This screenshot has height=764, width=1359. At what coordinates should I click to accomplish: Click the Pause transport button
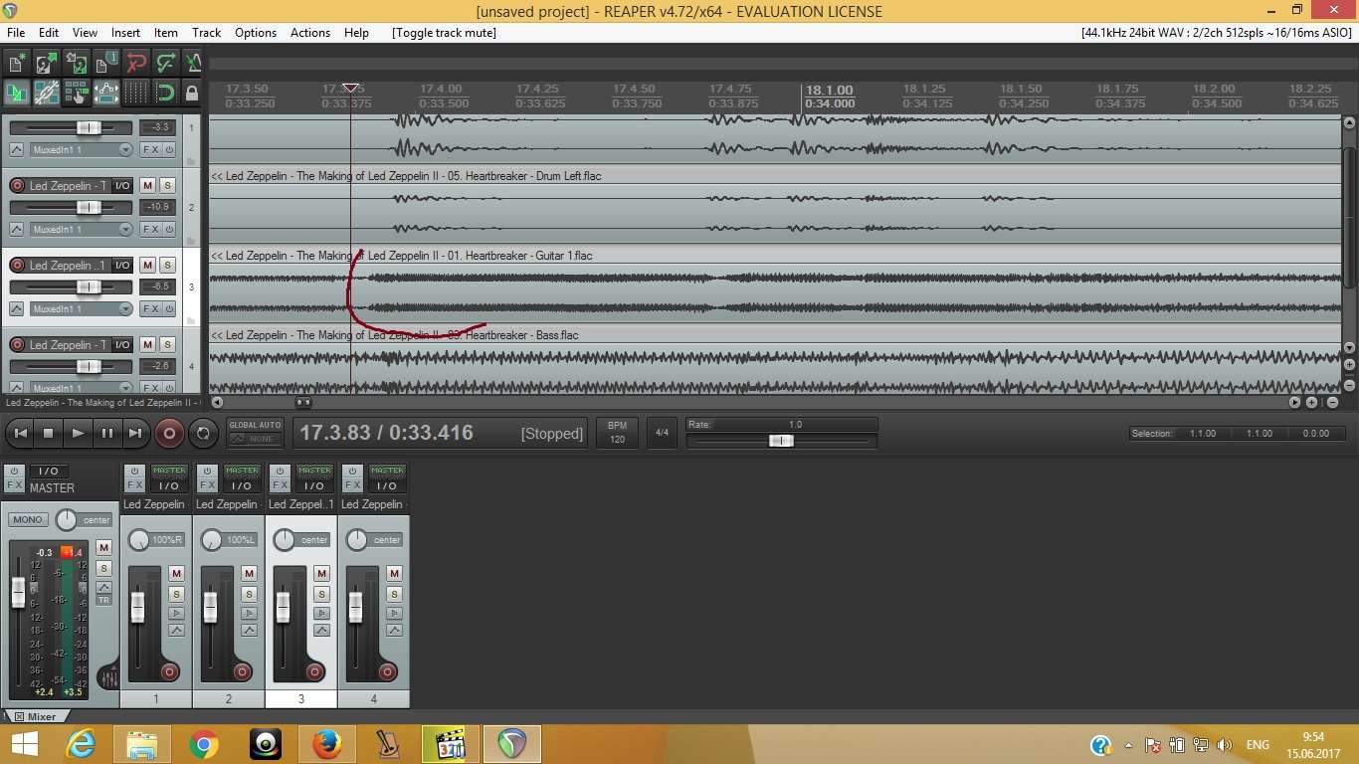click(x=105, y=433)
